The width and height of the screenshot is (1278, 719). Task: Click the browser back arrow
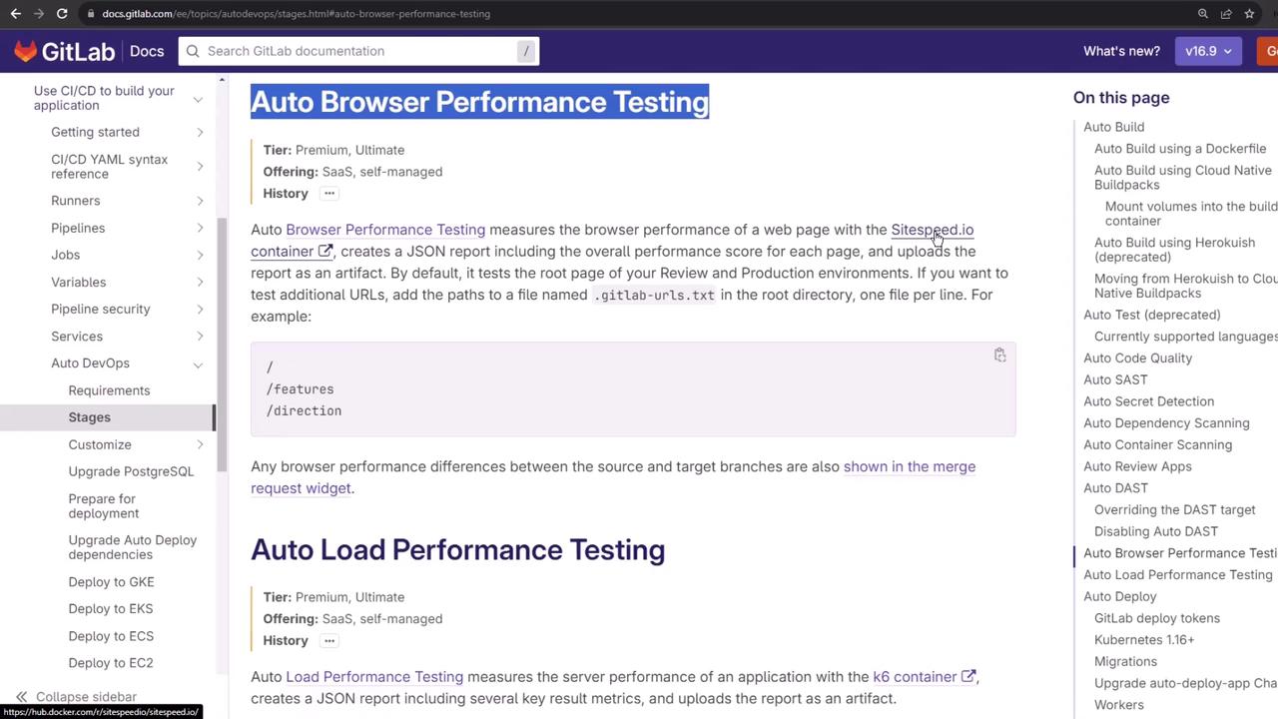click(15, 14)
